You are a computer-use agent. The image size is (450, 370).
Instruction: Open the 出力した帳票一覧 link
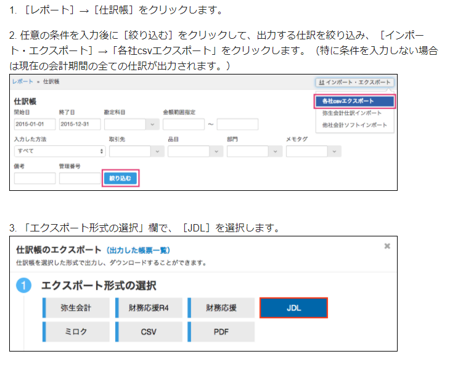click(138, 250)
